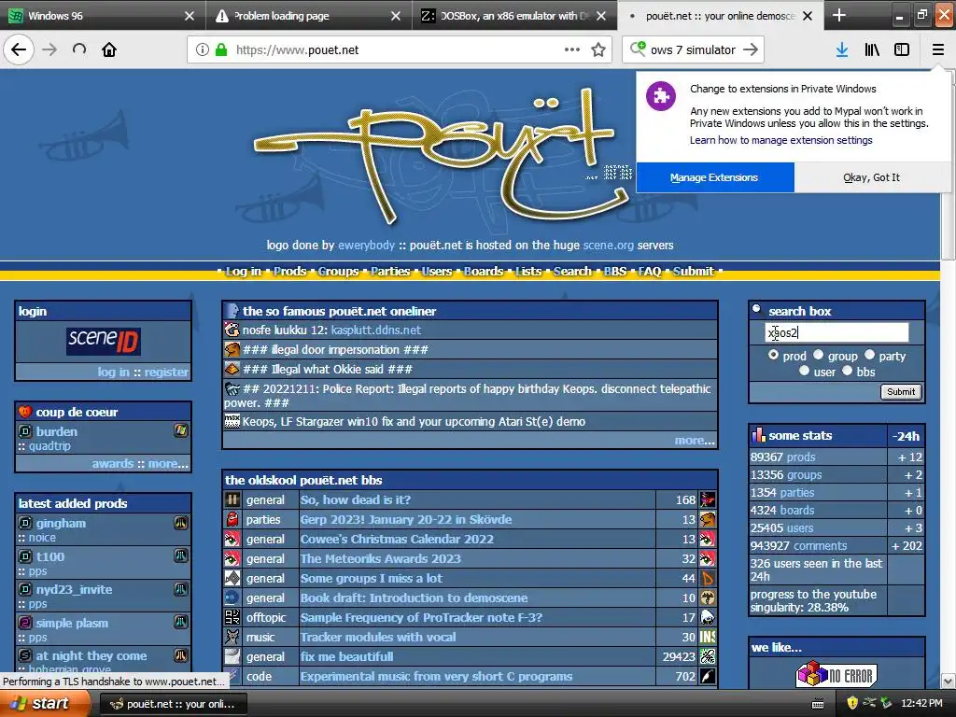Switch to the Windows 96 tab

[103, 15]
